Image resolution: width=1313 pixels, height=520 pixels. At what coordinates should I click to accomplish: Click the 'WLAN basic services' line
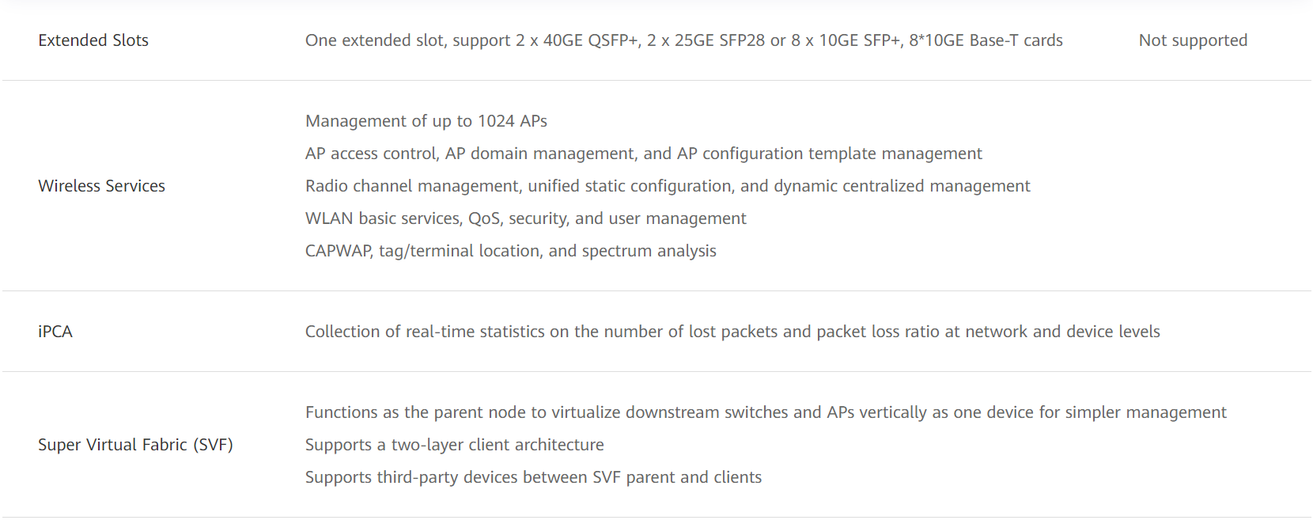(525, 218)
